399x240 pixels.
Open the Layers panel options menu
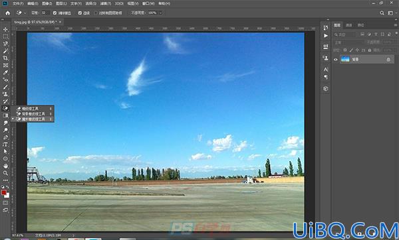[x=396, y=25]
